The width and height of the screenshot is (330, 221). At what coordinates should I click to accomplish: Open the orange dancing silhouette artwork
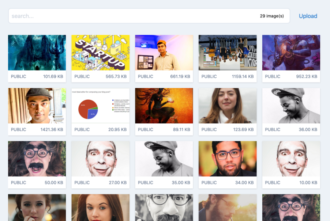tap(164, 106)
